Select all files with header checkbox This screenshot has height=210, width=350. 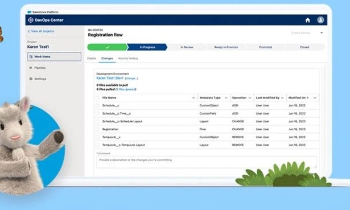tap(97, 98)
